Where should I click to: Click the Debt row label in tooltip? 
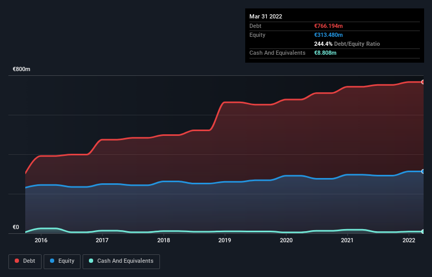point(255,26)
